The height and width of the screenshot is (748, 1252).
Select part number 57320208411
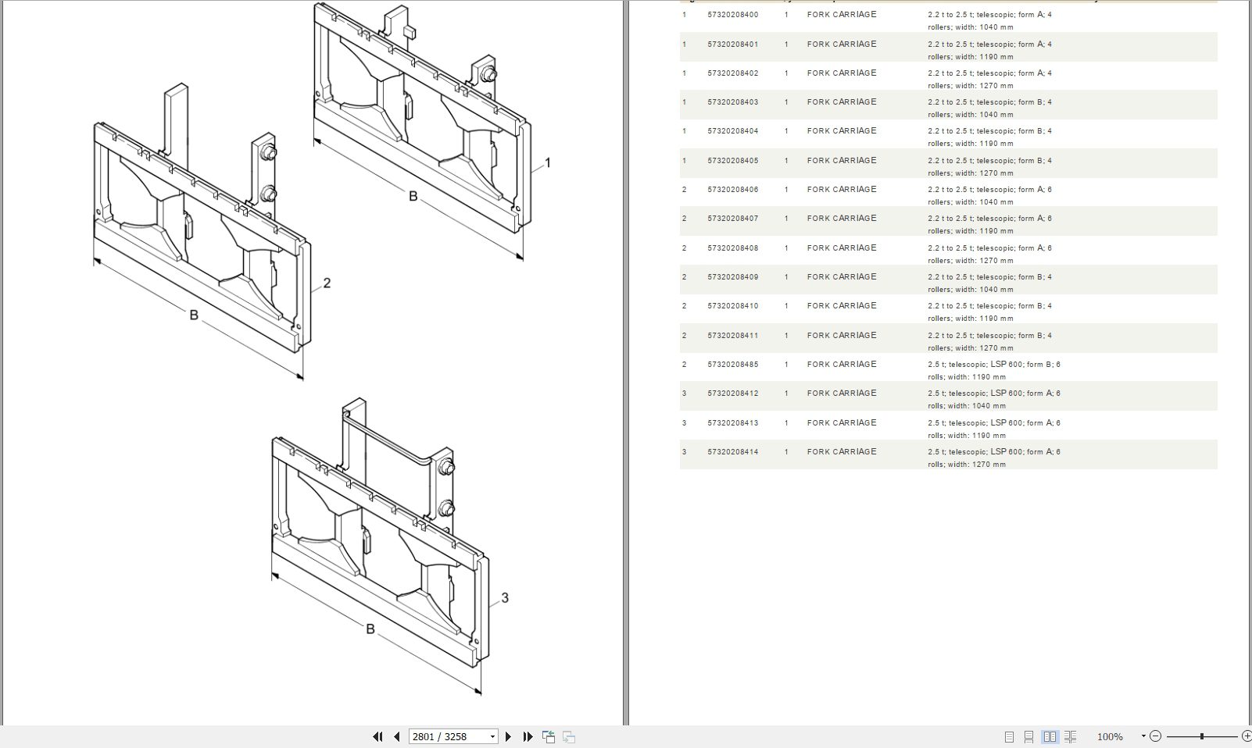click(x=732, y=336)
